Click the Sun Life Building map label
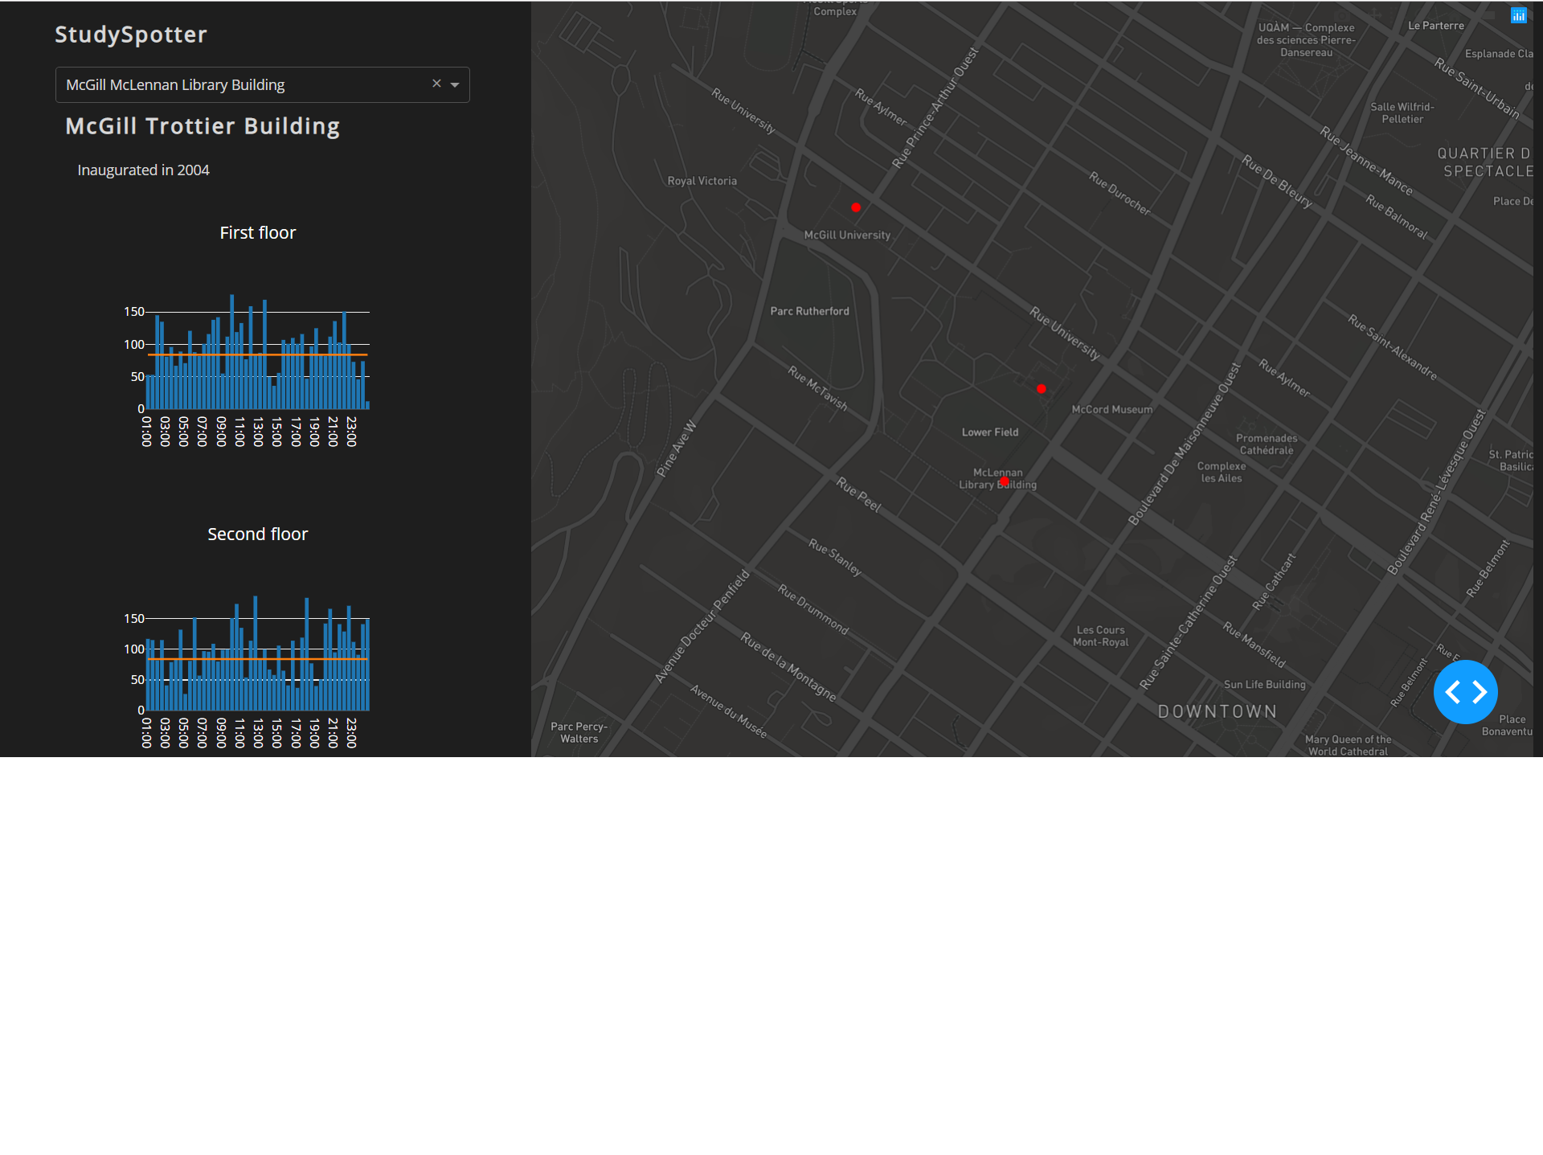1543x1155 pixels. tap(1264, 685)
